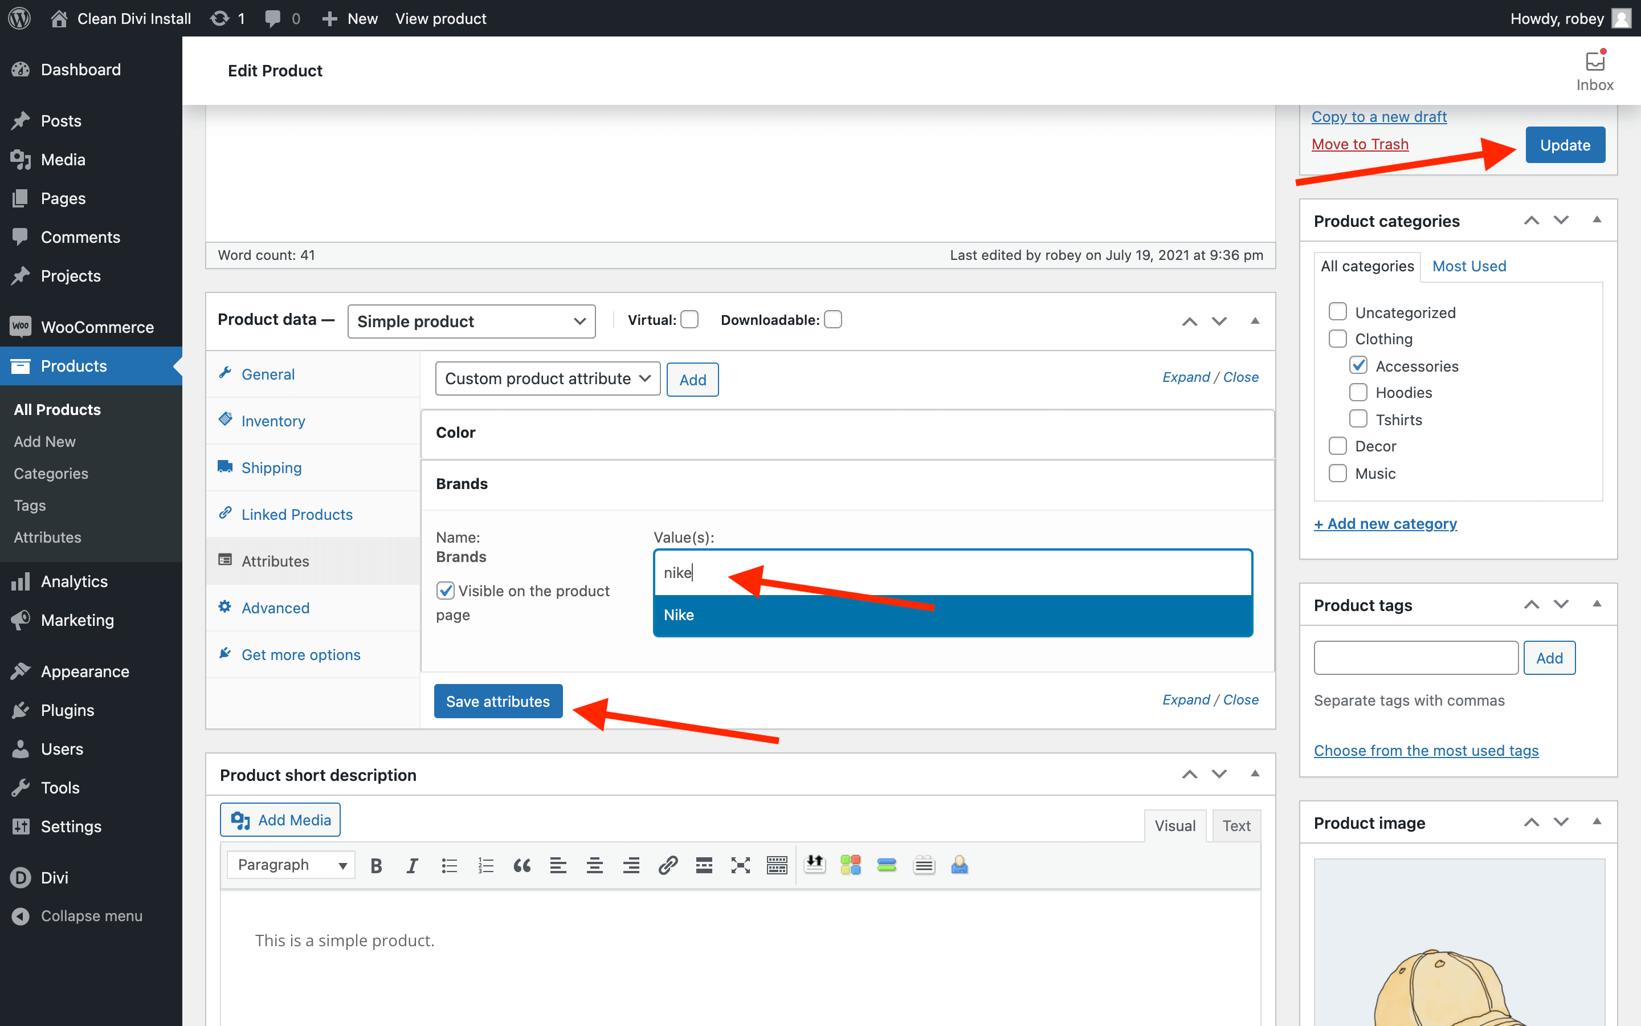This screenshot has width=1641, height=1026.
Task: Check the Clothing category
Action: [1337, 339]
